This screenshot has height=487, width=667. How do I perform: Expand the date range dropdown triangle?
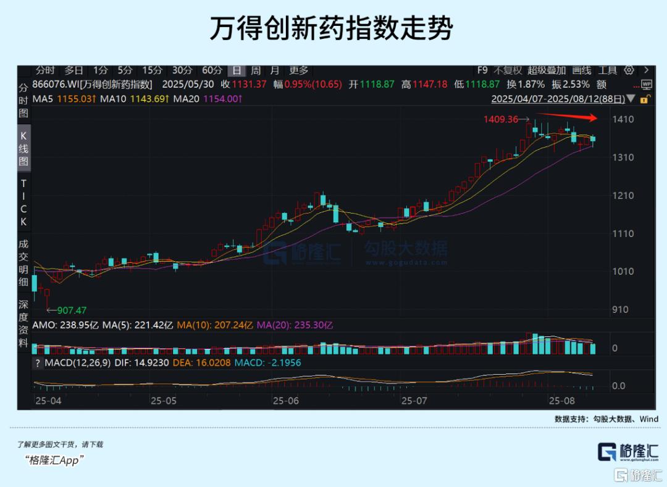631,99
